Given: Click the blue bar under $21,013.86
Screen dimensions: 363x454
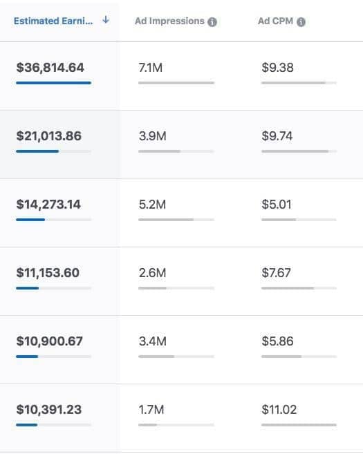Looking at the screenshot, I should pyautogui.click(x=37, y=151).
